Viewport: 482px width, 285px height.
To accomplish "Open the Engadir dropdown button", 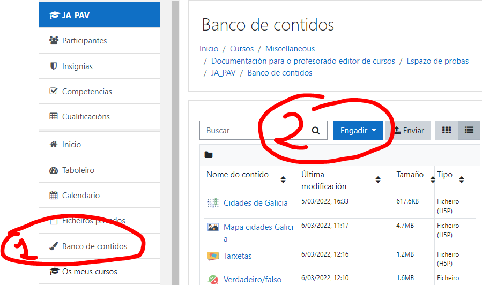I will click(359, 130).
